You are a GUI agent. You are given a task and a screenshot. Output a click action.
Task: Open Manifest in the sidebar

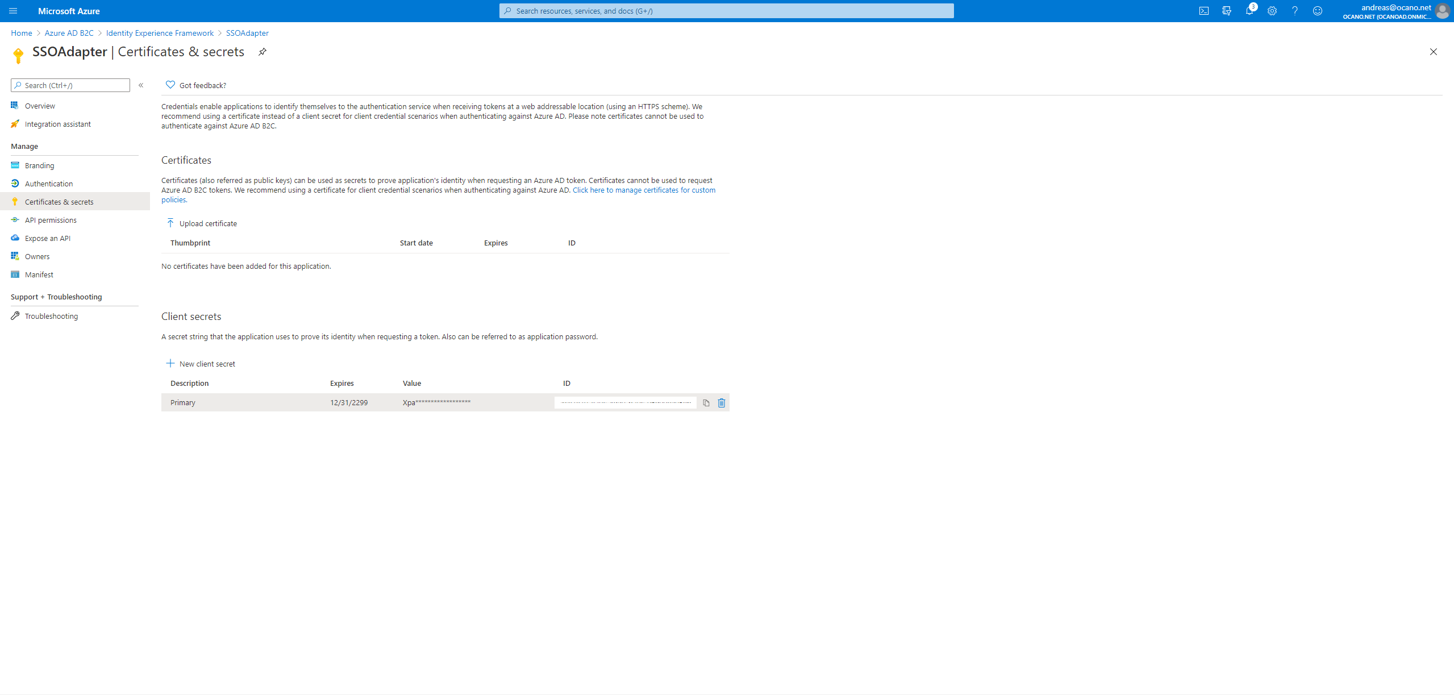point(39,274)
